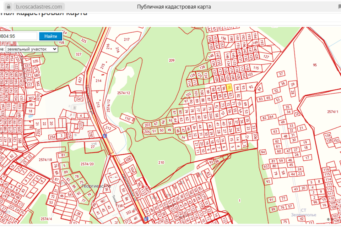Open the земельный участок object type dropdown
Image resolution: width=341 pixels, height=227 pixels.
point(31,49)
